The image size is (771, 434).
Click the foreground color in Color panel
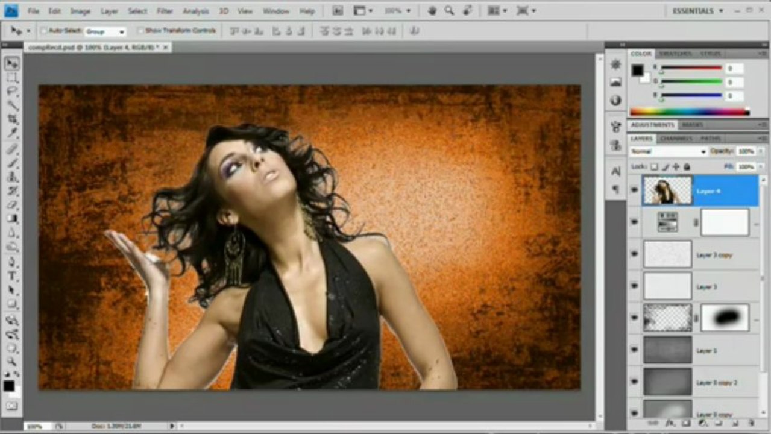(637, 70)
